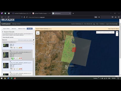Exclude the highlighted scene from results
This screenshot has width=121, height=91.
pyautogui.click(x=21, y=58)
